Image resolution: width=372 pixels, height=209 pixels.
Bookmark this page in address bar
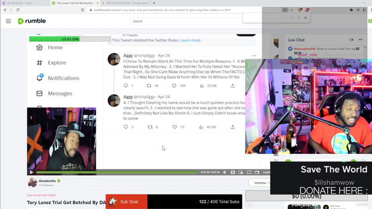point(83,10)
